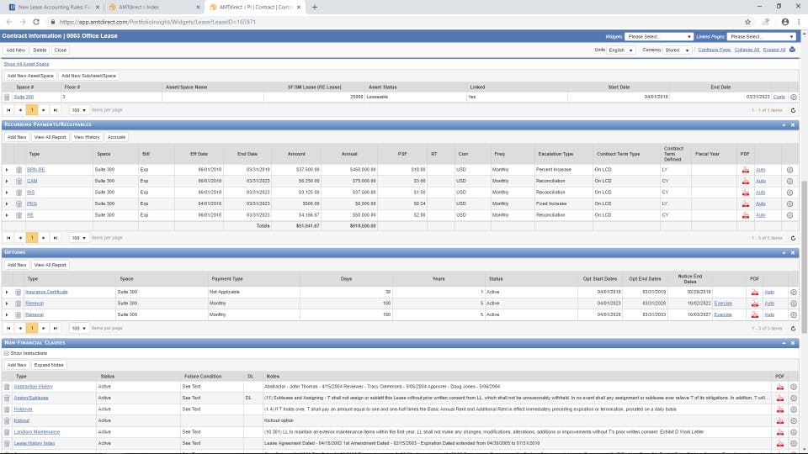Viewport: 808px width, 454px height.
Task: Click the print icon beside Expand All
Action: pos(792,50)
